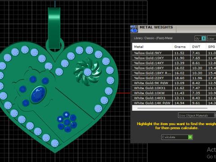
Task: Toggle the User library switch
Action: point(211,38)
